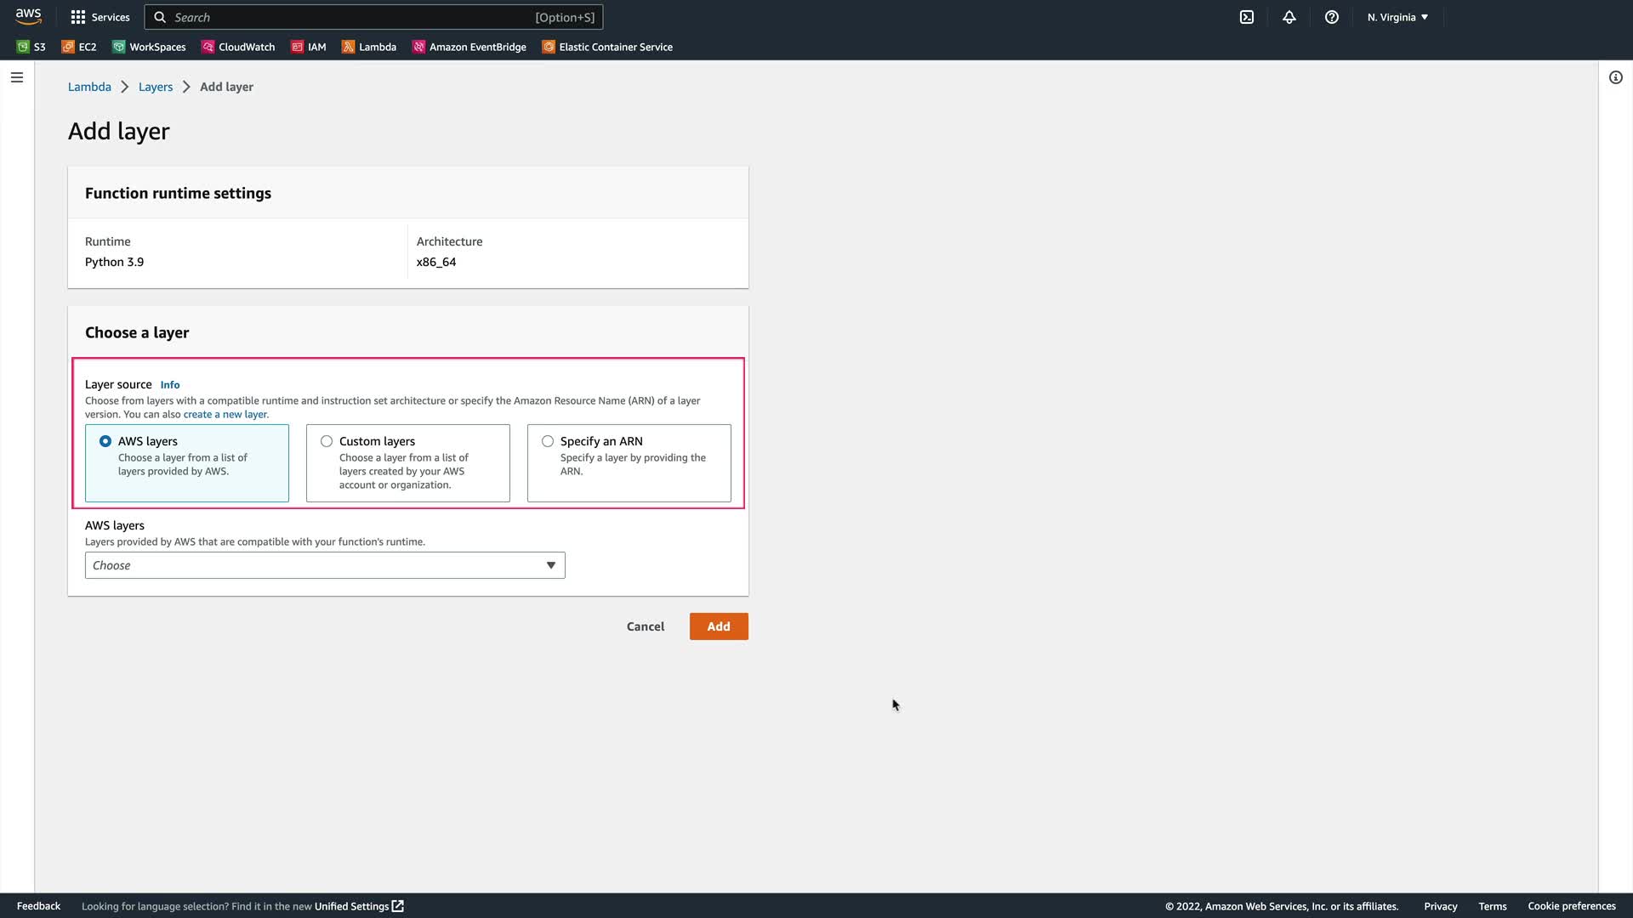Click the AWS logo home icon
1633x918 pixels.
click(28, 16)
